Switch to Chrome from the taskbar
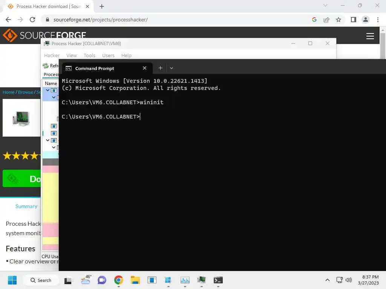The height and width of the screenshot is (289, 386). [x=118, y=280]
